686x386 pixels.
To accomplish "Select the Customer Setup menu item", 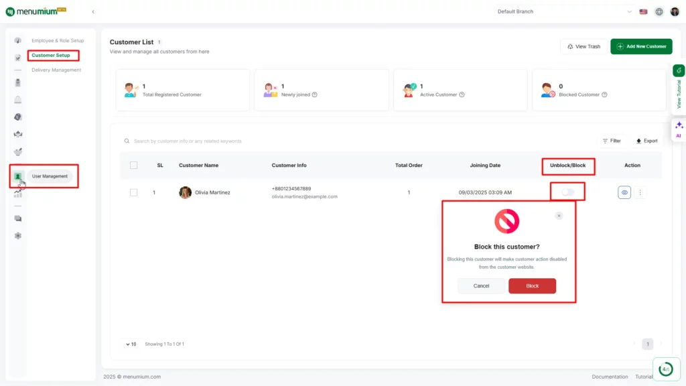I will coord(51,55).
